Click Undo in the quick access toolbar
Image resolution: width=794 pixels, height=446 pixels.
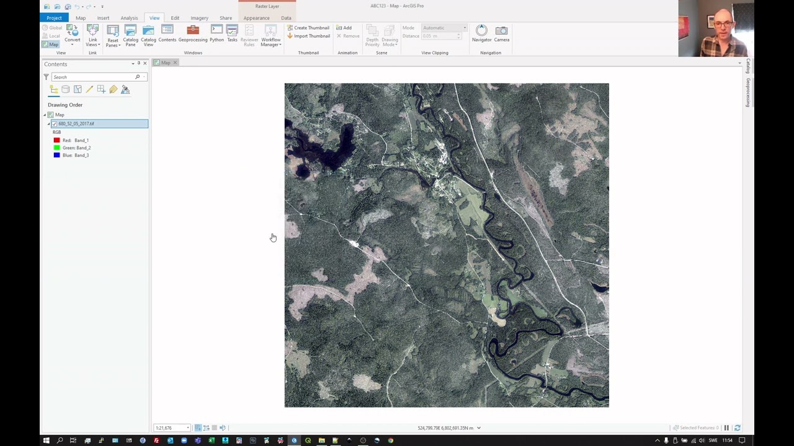(78, 6)
